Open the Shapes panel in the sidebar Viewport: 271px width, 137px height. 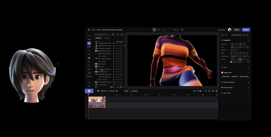(89, 66)
